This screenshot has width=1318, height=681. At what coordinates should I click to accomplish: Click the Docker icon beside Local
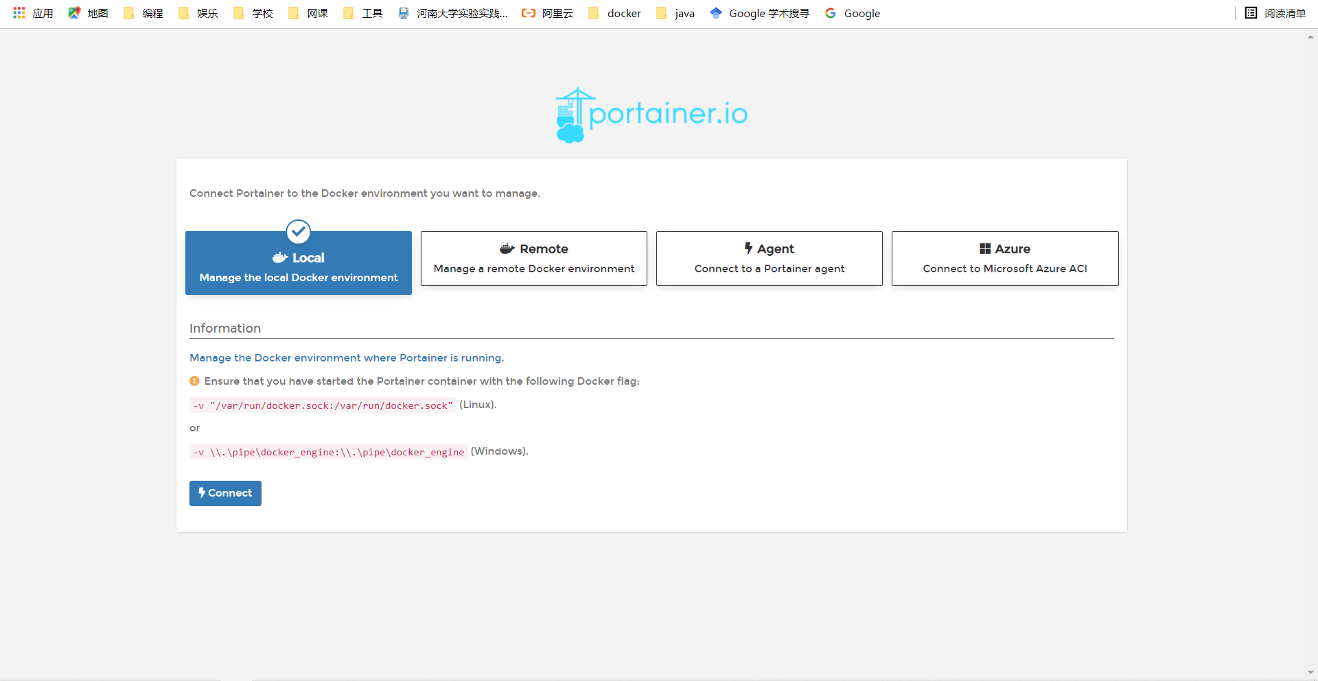280,258
